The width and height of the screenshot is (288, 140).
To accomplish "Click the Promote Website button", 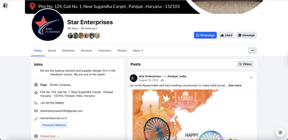I will 54,125.
